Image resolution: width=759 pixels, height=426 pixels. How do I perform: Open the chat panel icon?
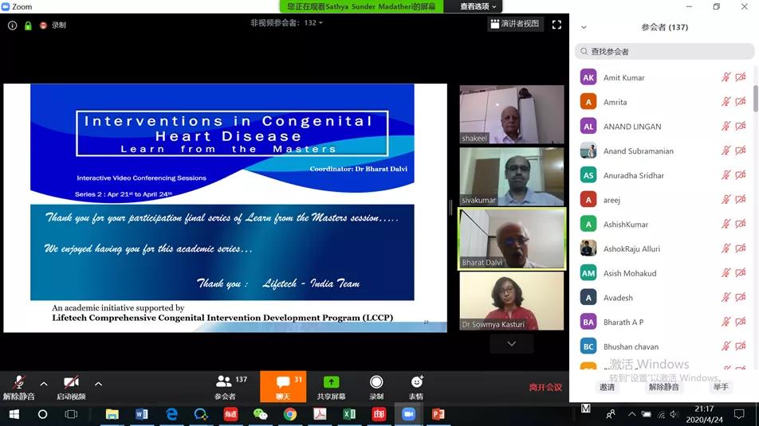[x=283, y=383]
